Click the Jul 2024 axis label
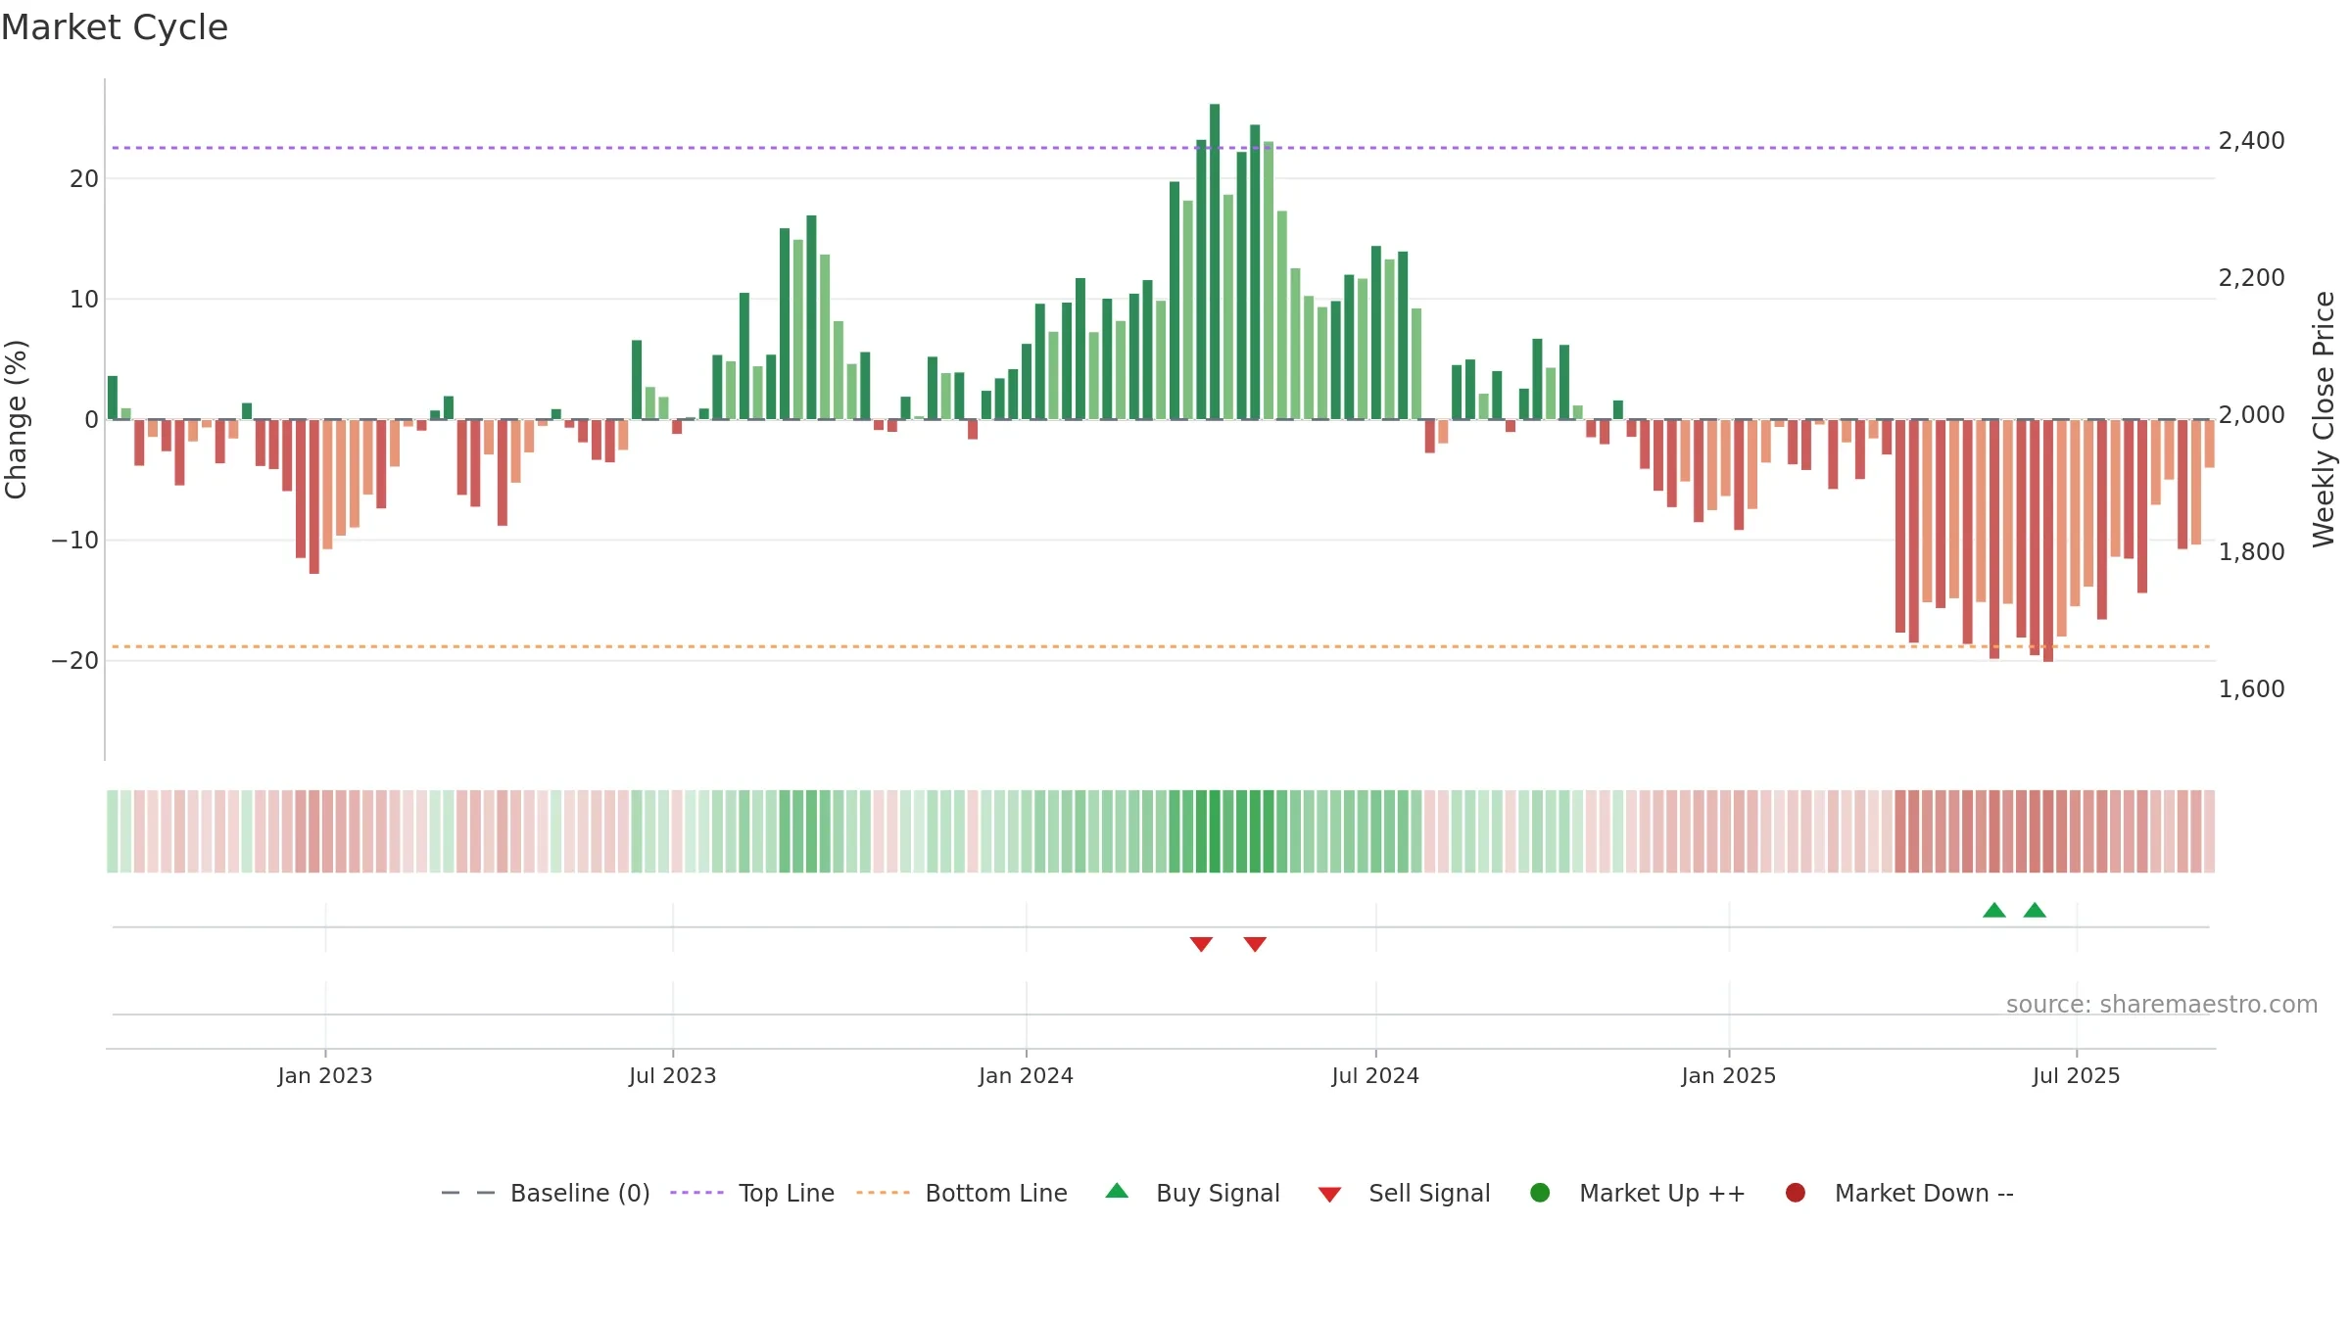Viewport: 2351px width, 1322px height. pyautogui.click(x=1375, y=1076)
